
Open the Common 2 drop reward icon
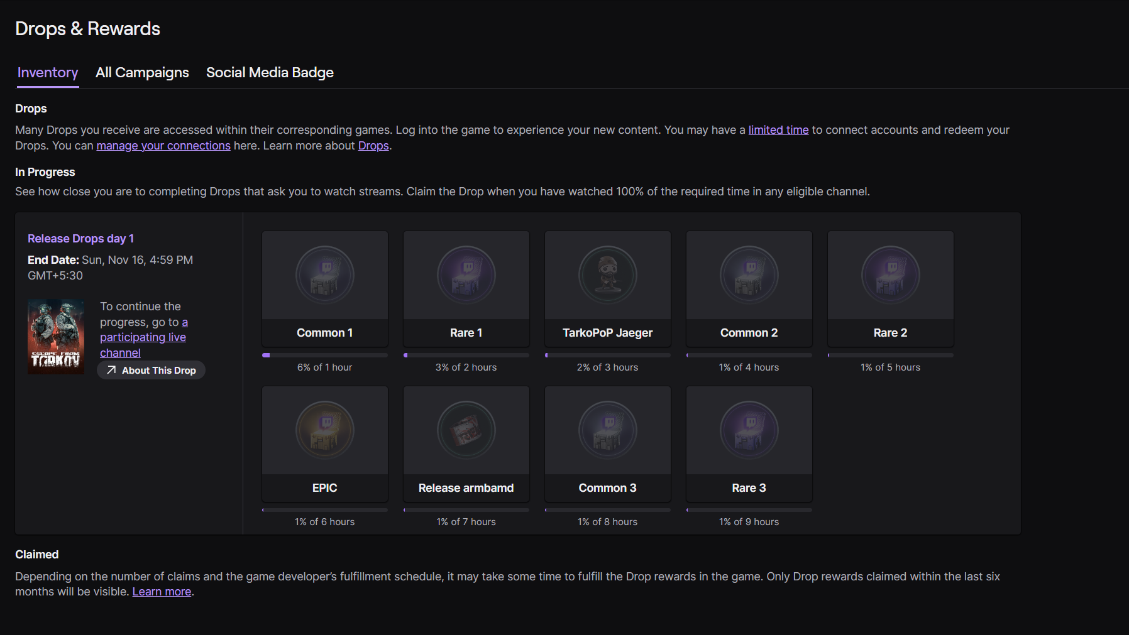pyautogui.click(x=749, y=274)
